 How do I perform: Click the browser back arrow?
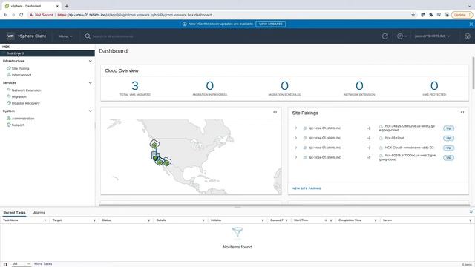click(5, 15)
